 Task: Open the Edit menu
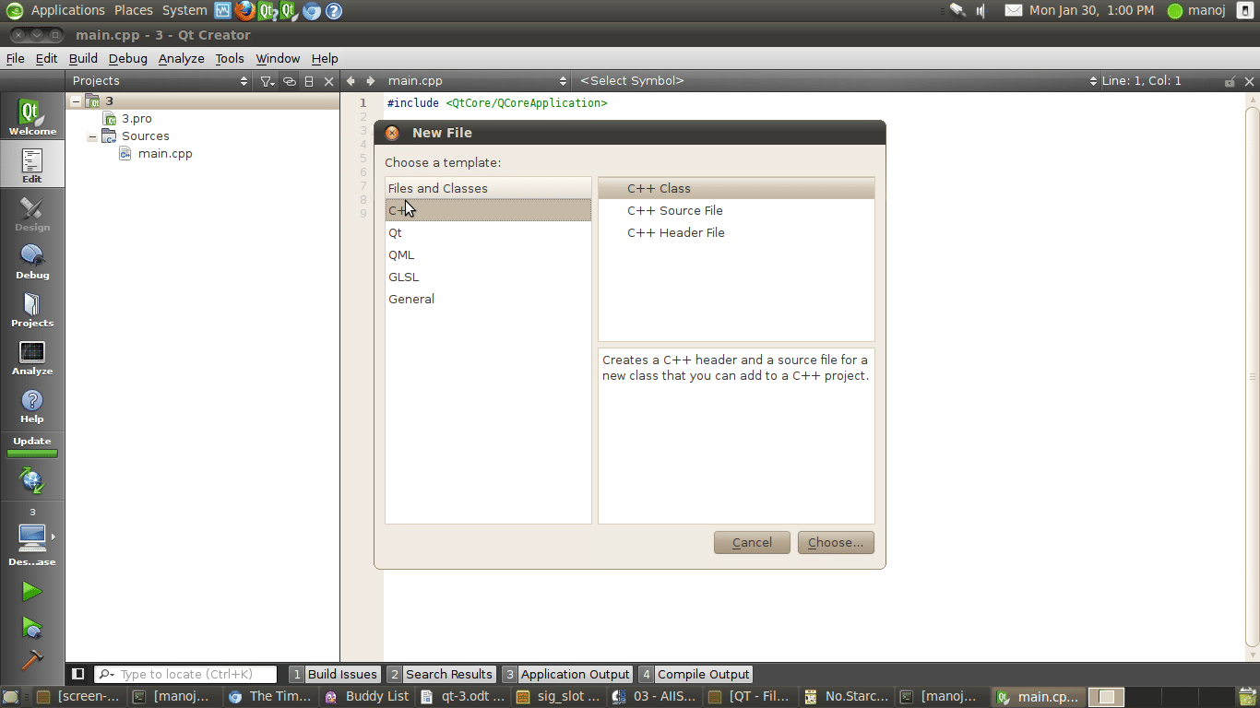(x=46, y=58)
